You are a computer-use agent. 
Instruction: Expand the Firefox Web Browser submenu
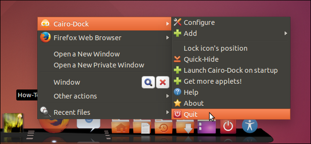[x=104, y=38]
